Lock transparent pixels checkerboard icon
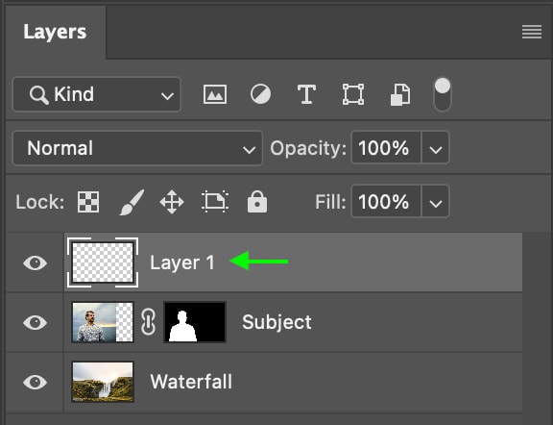 pos(88,202)
